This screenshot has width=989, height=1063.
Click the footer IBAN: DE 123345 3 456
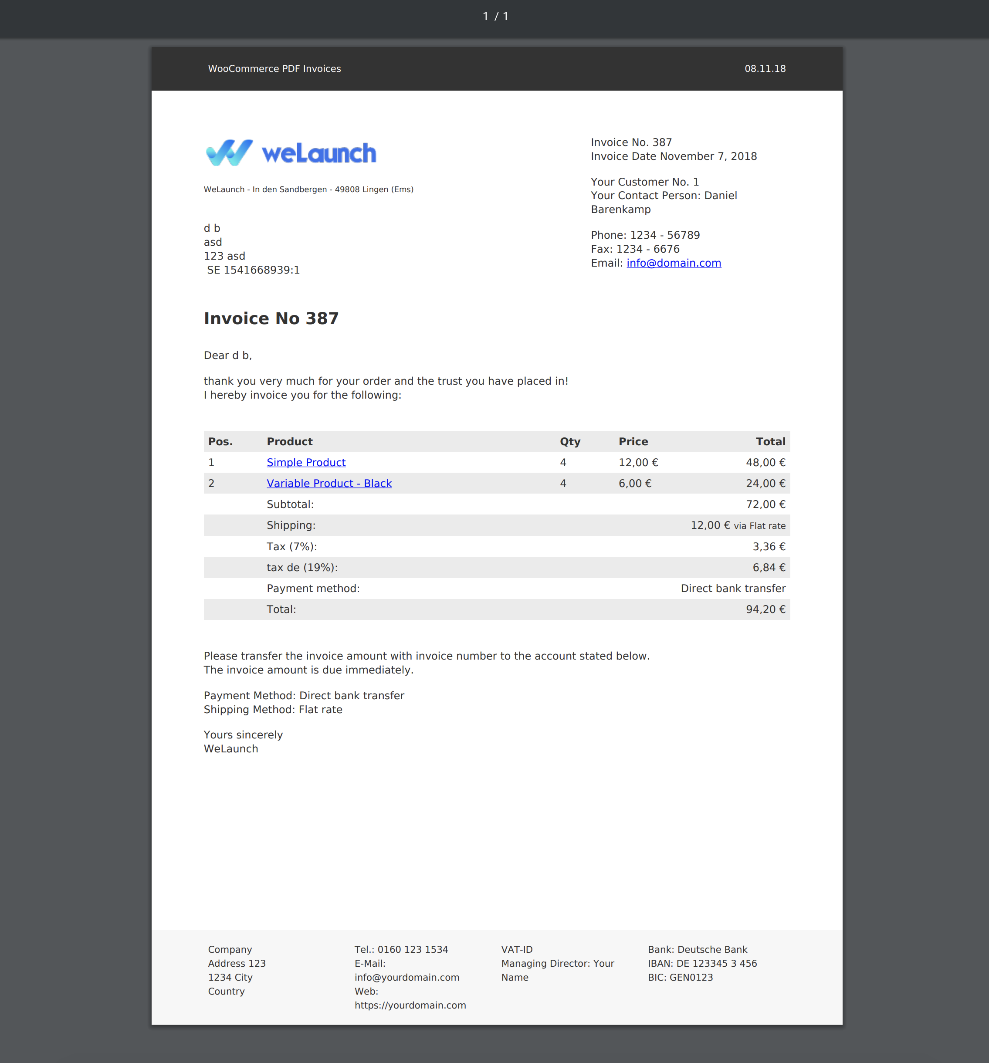coord(702,964)
